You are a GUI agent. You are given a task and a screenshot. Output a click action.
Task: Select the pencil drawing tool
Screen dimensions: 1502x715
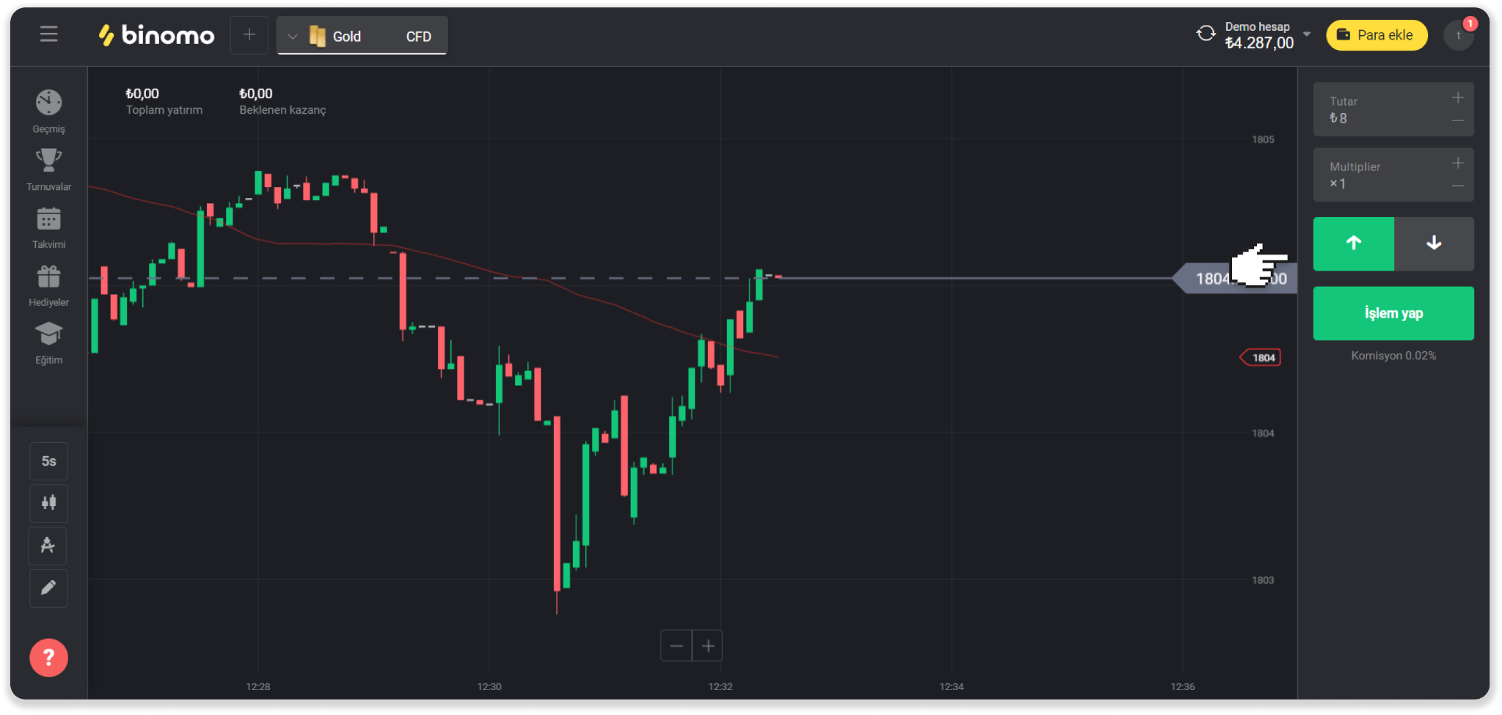tap(48, 588)
